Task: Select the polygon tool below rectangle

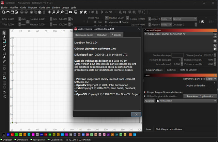Action: click(4, 45)
